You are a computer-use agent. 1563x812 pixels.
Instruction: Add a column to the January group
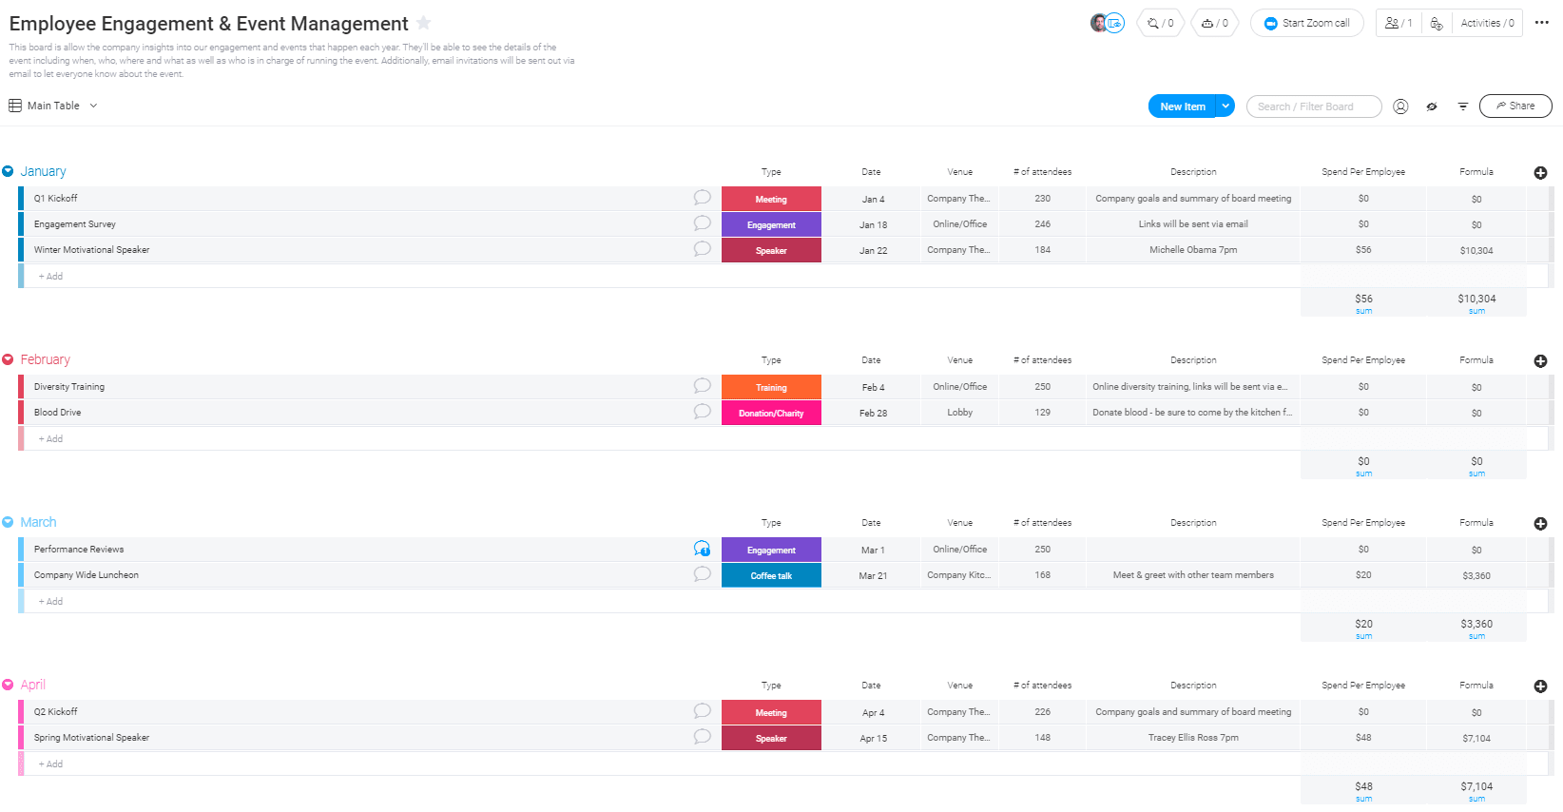[1540, 172]
